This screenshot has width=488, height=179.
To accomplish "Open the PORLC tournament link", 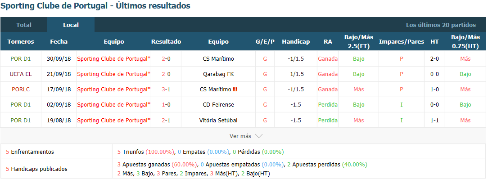I will pyautogui.click(x=21, y=89).
